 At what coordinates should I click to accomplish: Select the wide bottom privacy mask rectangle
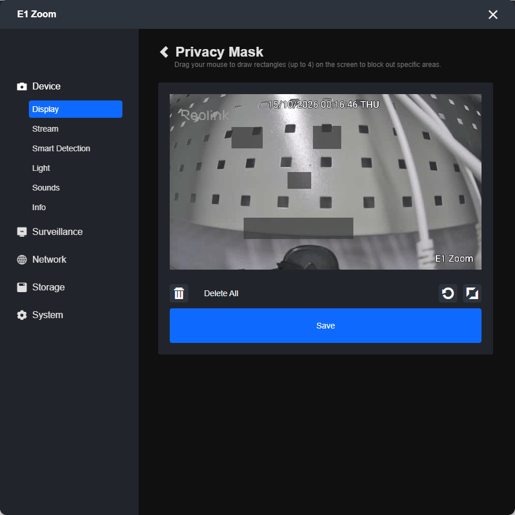click(x=298, y=228)
